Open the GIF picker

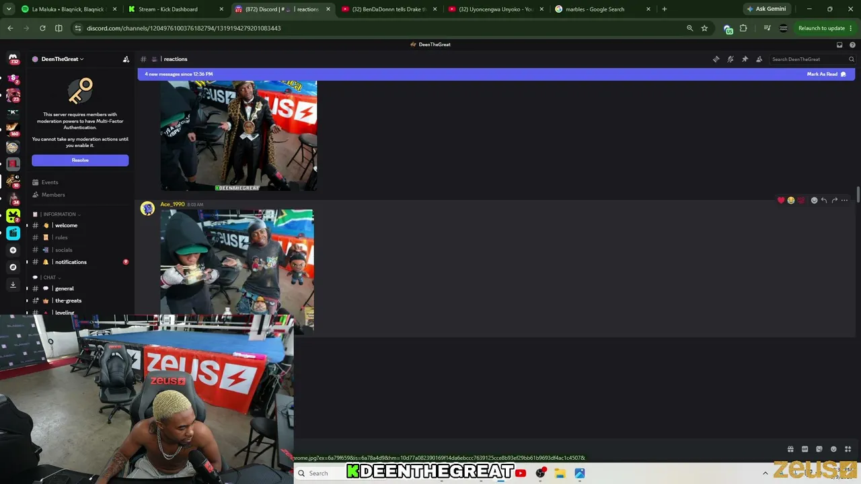tap(804, 449)
